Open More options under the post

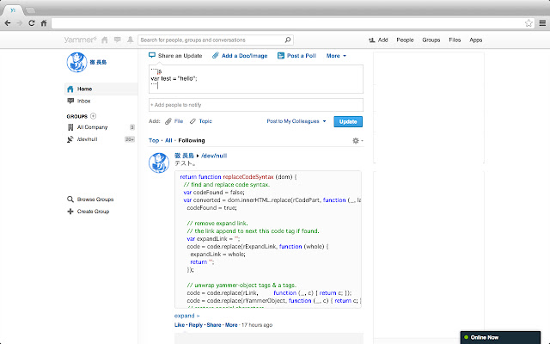point(231,325)
